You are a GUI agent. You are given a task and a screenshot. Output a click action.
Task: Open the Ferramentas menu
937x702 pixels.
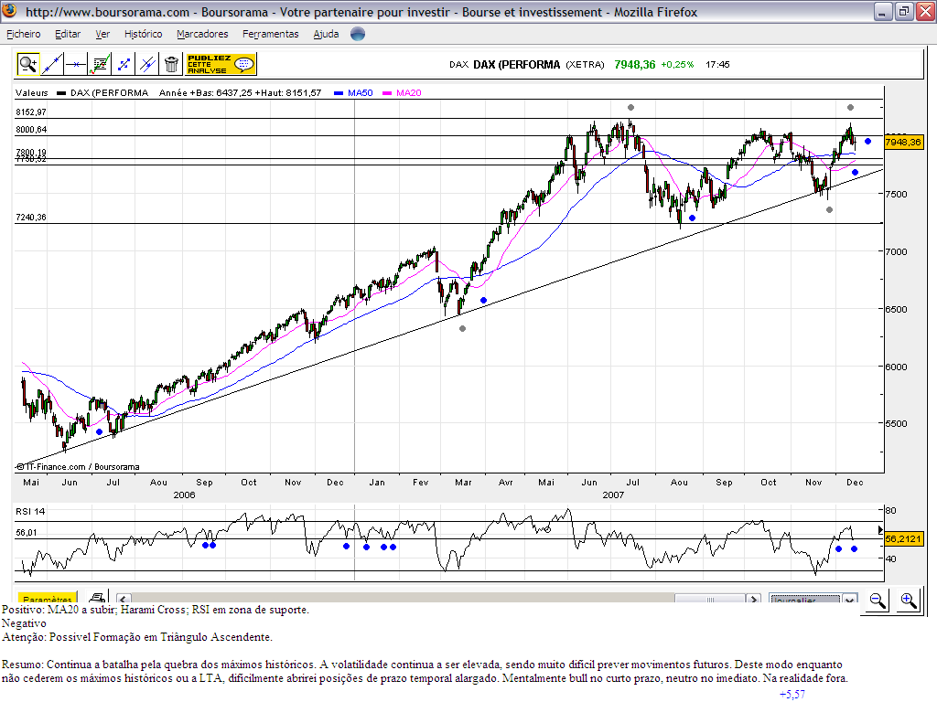[271, 34]
